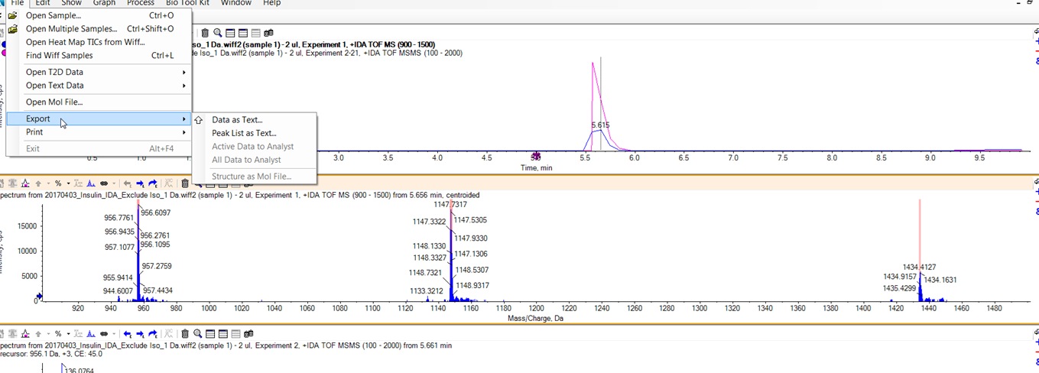Delete pane using trash icon in chromatogram toolbar

click(x=205, y=33)
